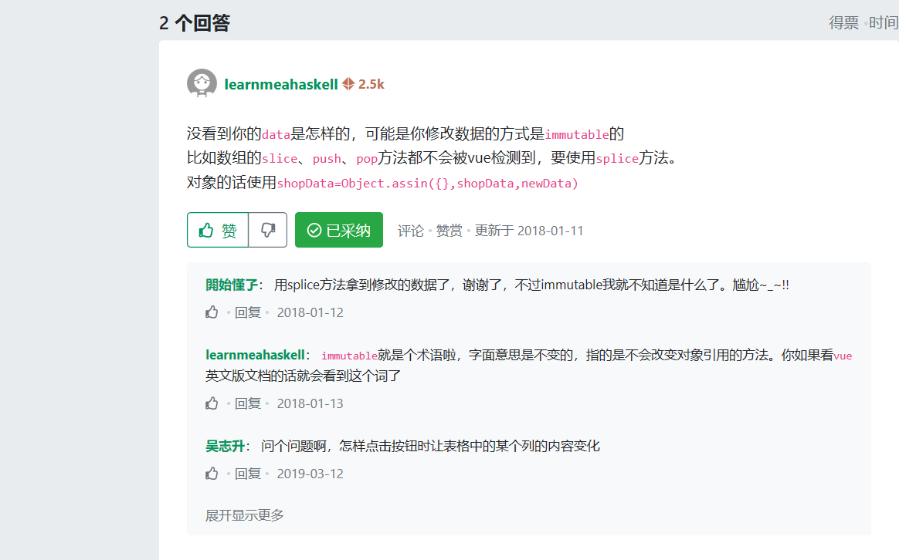Reply to the 2018-01-12 comment
899x560 pixels.
pyautogui.click(x=248, y=312)
